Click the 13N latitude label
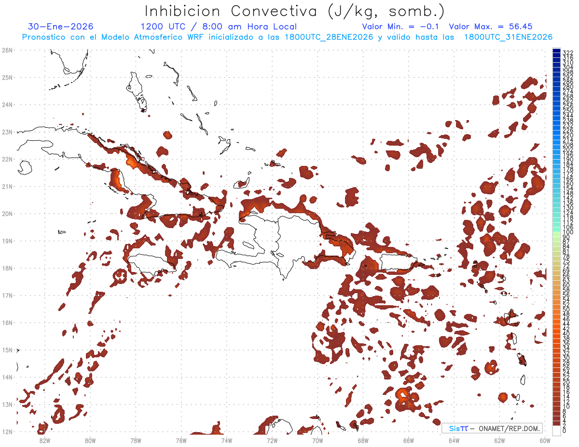Viewport: 579px width, 447px height. 7,404
